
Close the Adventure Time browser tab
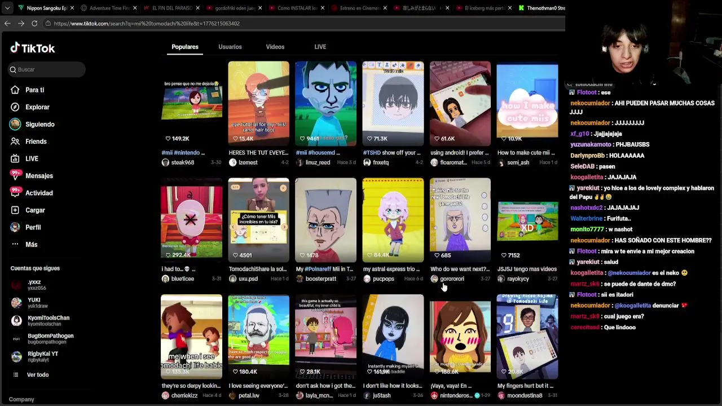coord(134,8)
